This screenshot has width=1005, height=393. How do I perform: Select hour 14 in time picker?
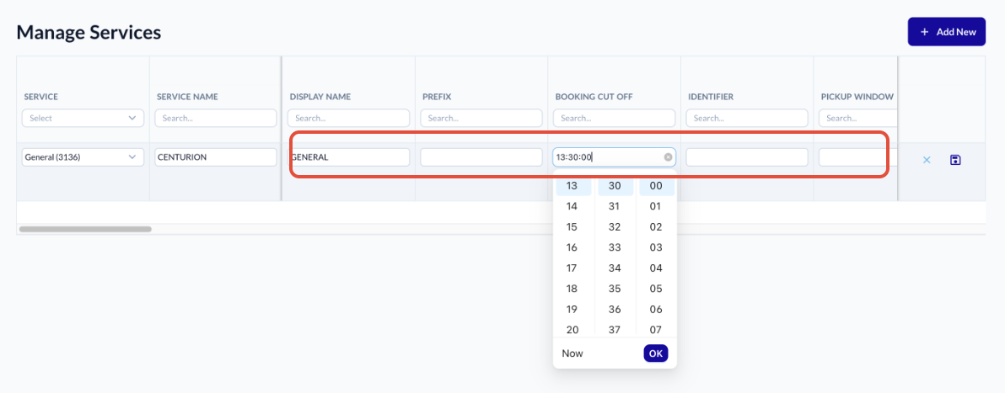click(x=573, y=206)
